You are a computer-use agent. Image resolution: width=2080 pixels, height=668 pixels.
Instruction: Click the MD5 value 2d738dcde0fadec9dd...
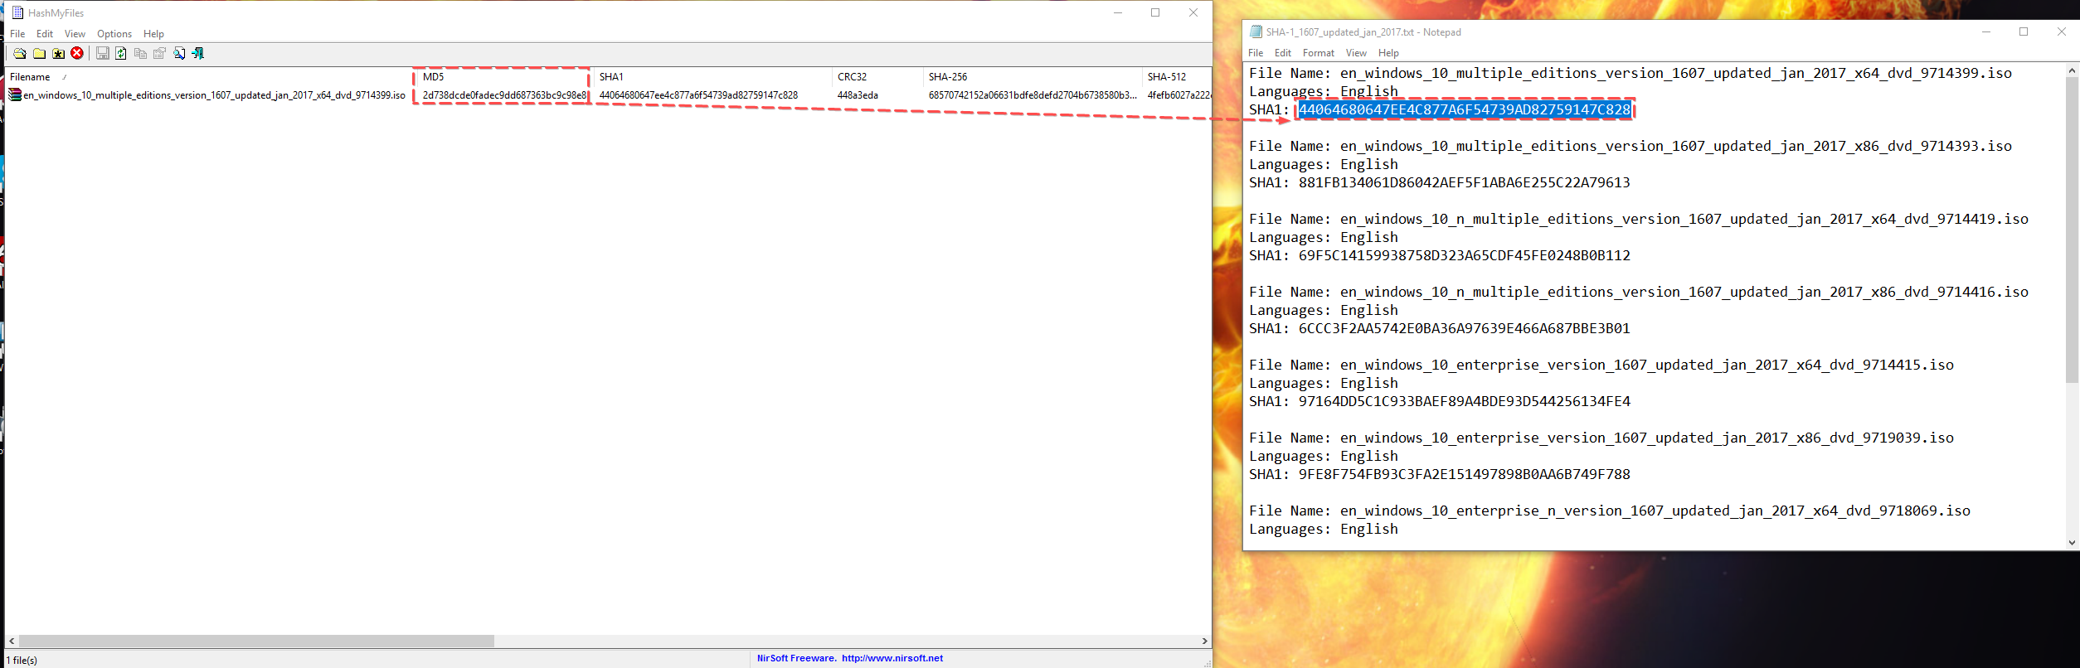(x=504, y=95)
